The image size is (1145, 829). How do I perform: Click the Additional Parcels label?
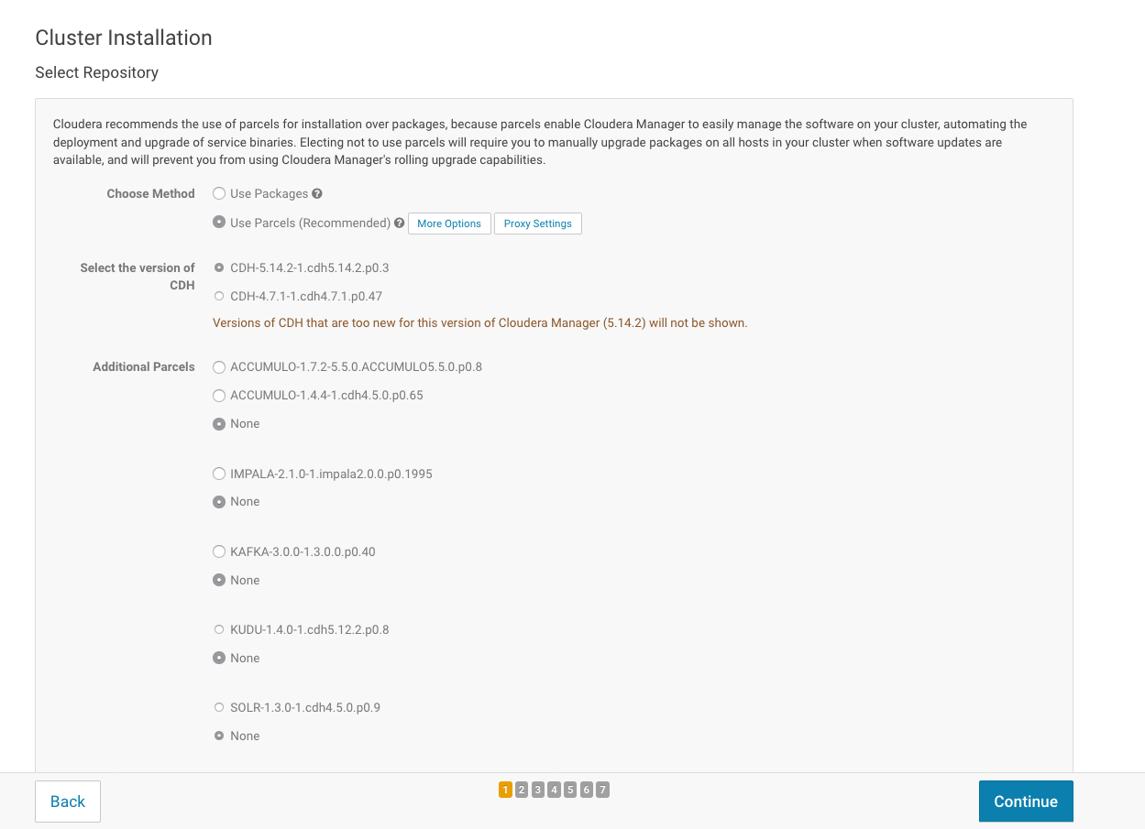click(144, 367)
